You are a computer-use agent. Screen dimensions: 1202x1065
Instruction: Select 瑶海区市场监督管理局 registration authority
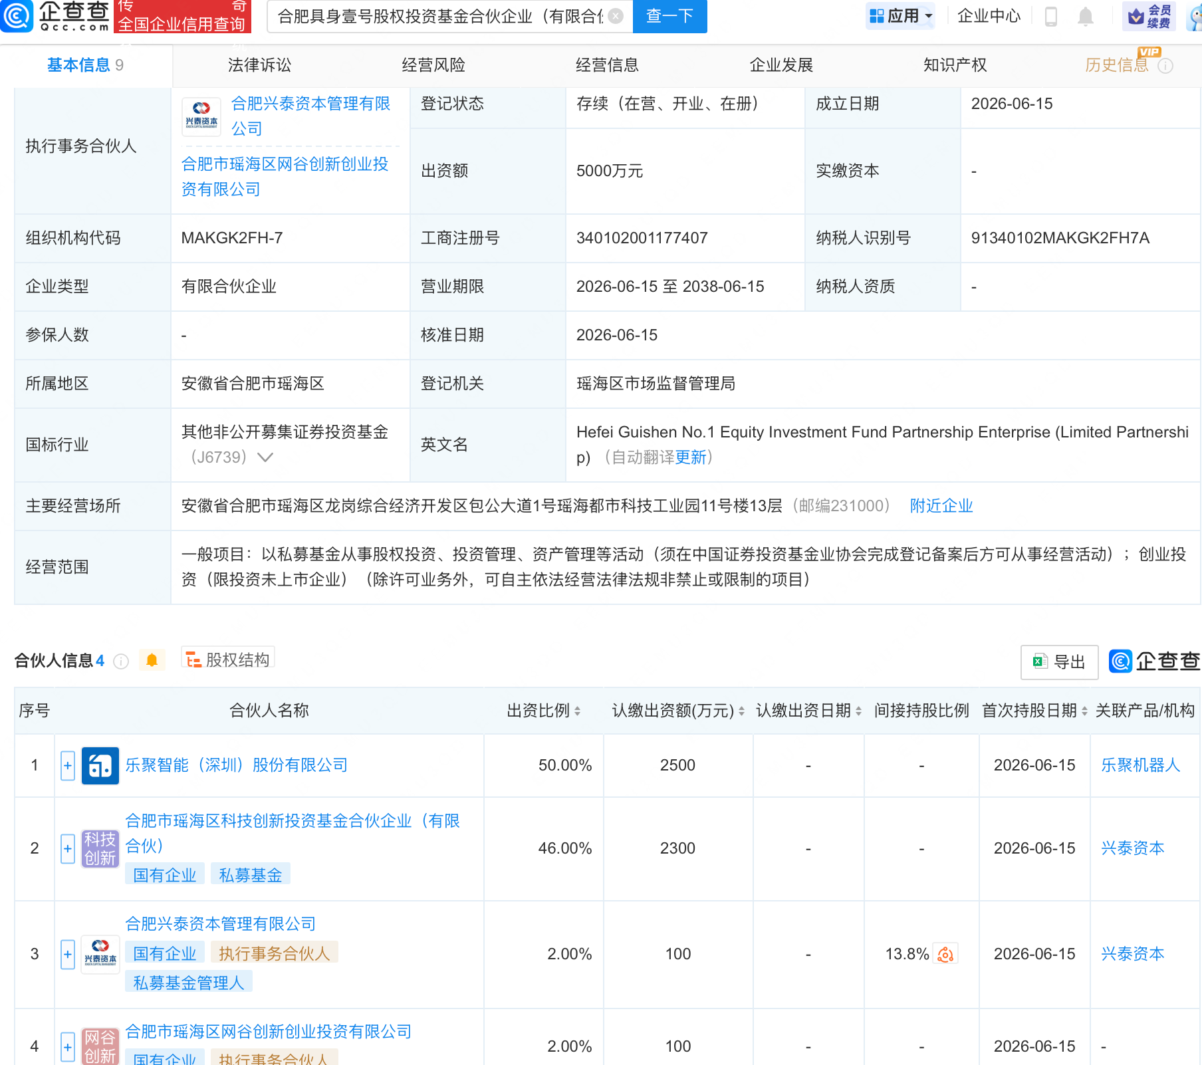click(x=656, y=384)
